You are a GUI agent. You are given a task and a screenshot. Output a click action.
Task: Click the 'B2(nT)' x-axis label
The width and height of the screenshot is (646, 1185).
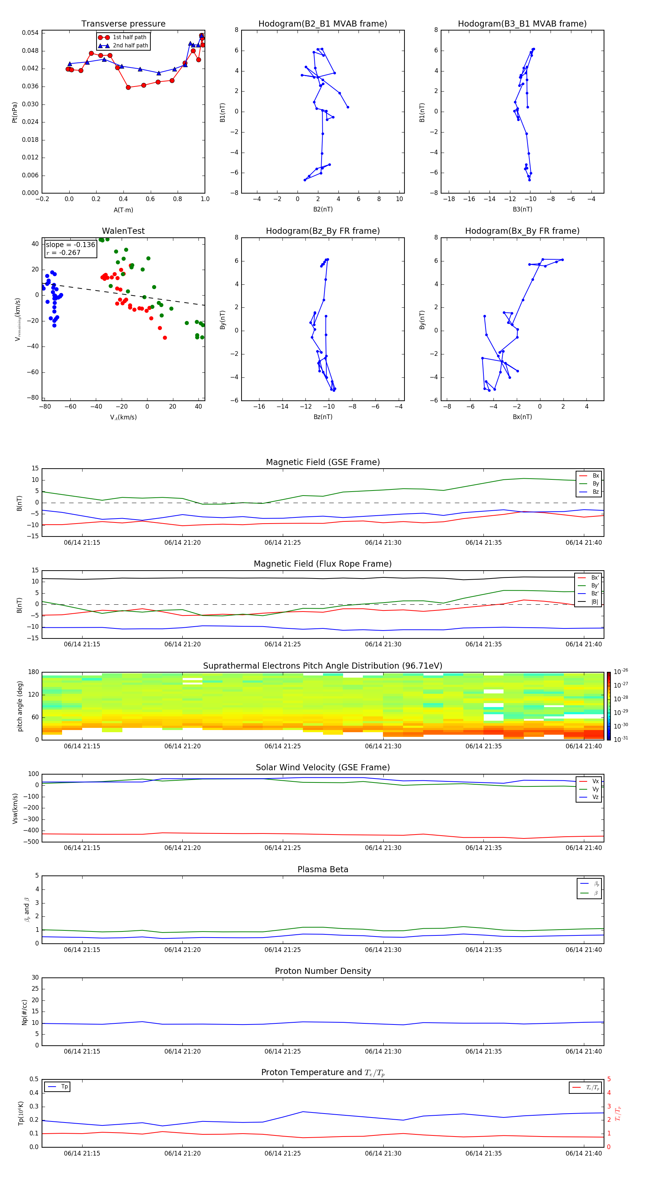tap(323, 209)
